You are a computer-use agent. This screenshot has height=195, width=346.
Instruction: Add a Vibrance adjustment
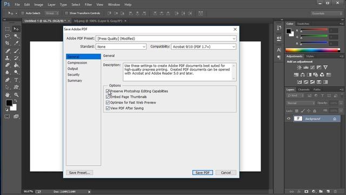325,67
